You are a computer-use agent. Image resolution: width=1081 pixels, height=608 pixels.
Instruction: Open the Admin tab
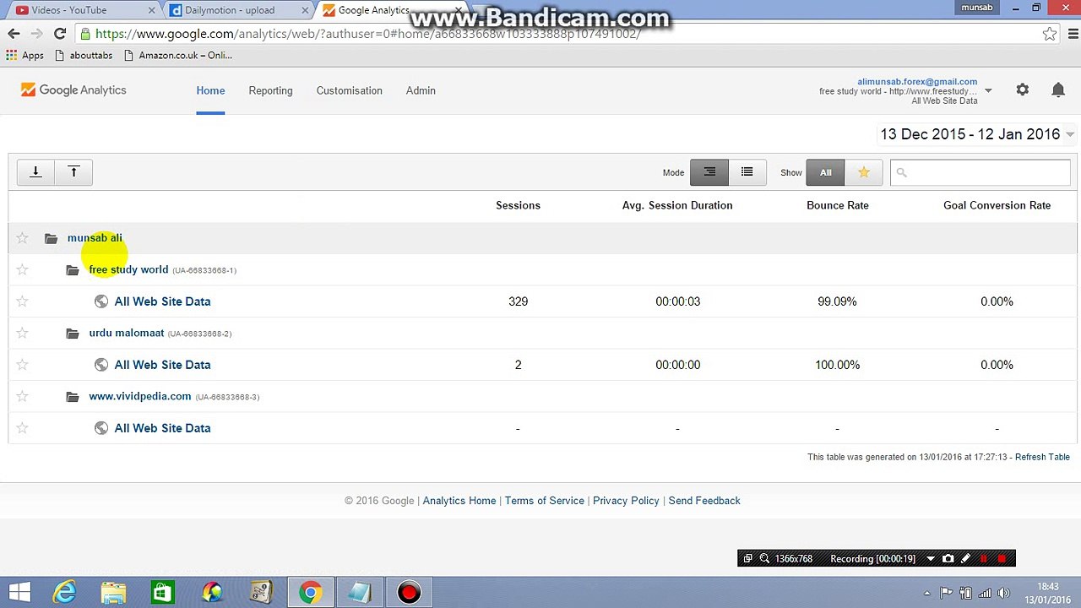click(421, 90)
